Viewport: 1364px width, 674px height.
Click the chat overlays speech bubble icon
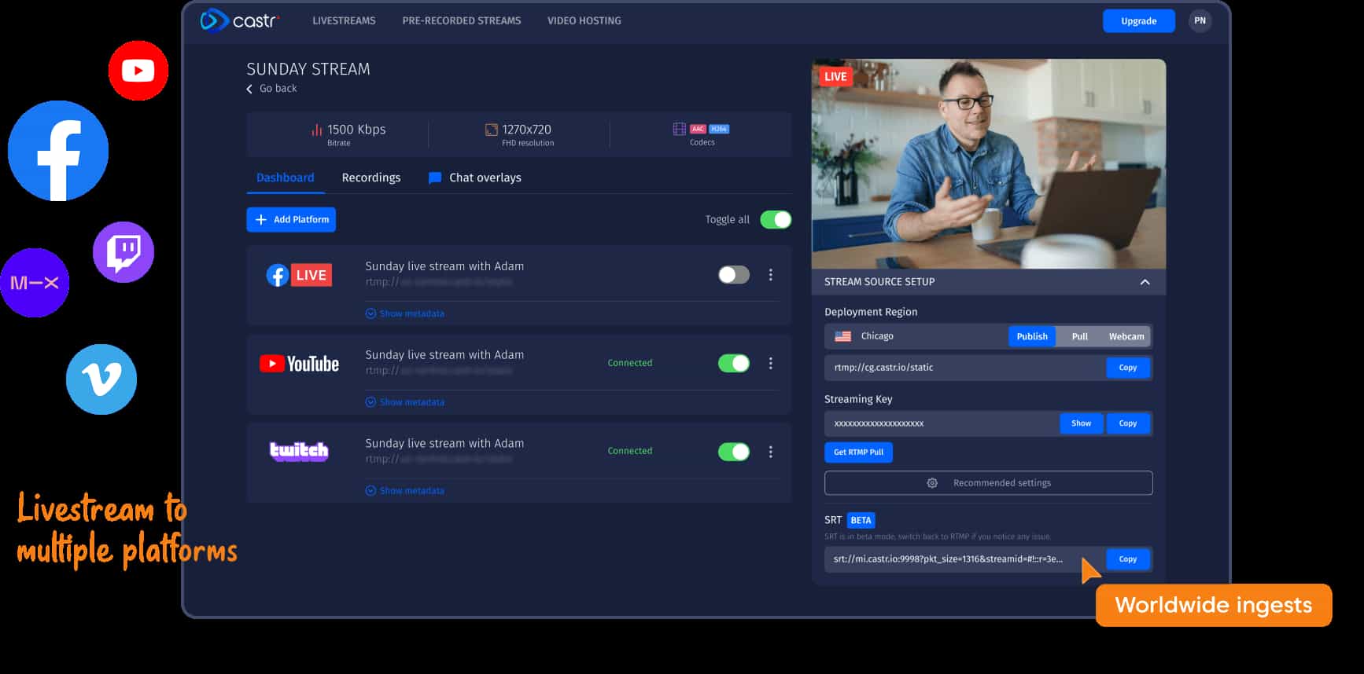[x=434, y=178]
